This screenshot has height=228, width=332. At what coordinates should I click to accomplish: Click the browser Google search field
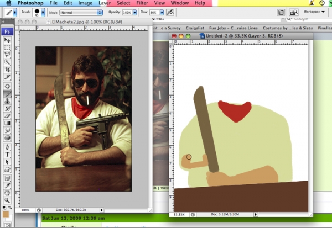point(309,19)
